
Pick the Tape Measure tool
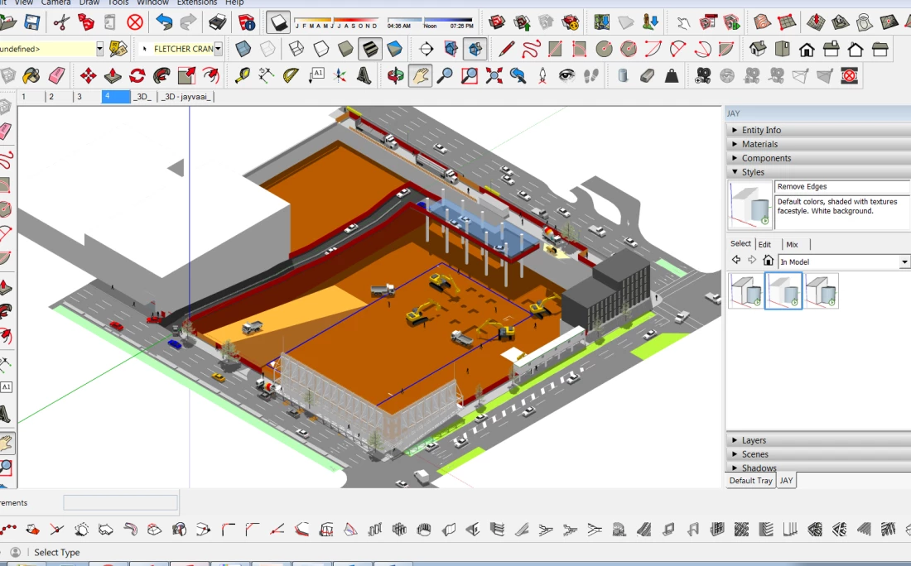[x=242, y=76]
